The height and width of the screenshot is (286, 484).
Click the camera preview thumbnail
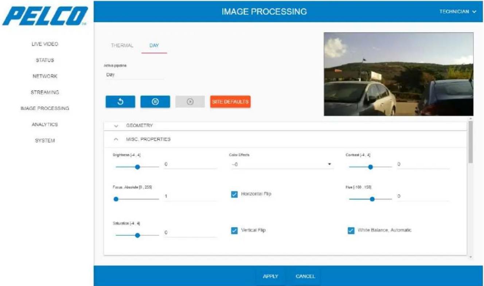coord(399,74)
